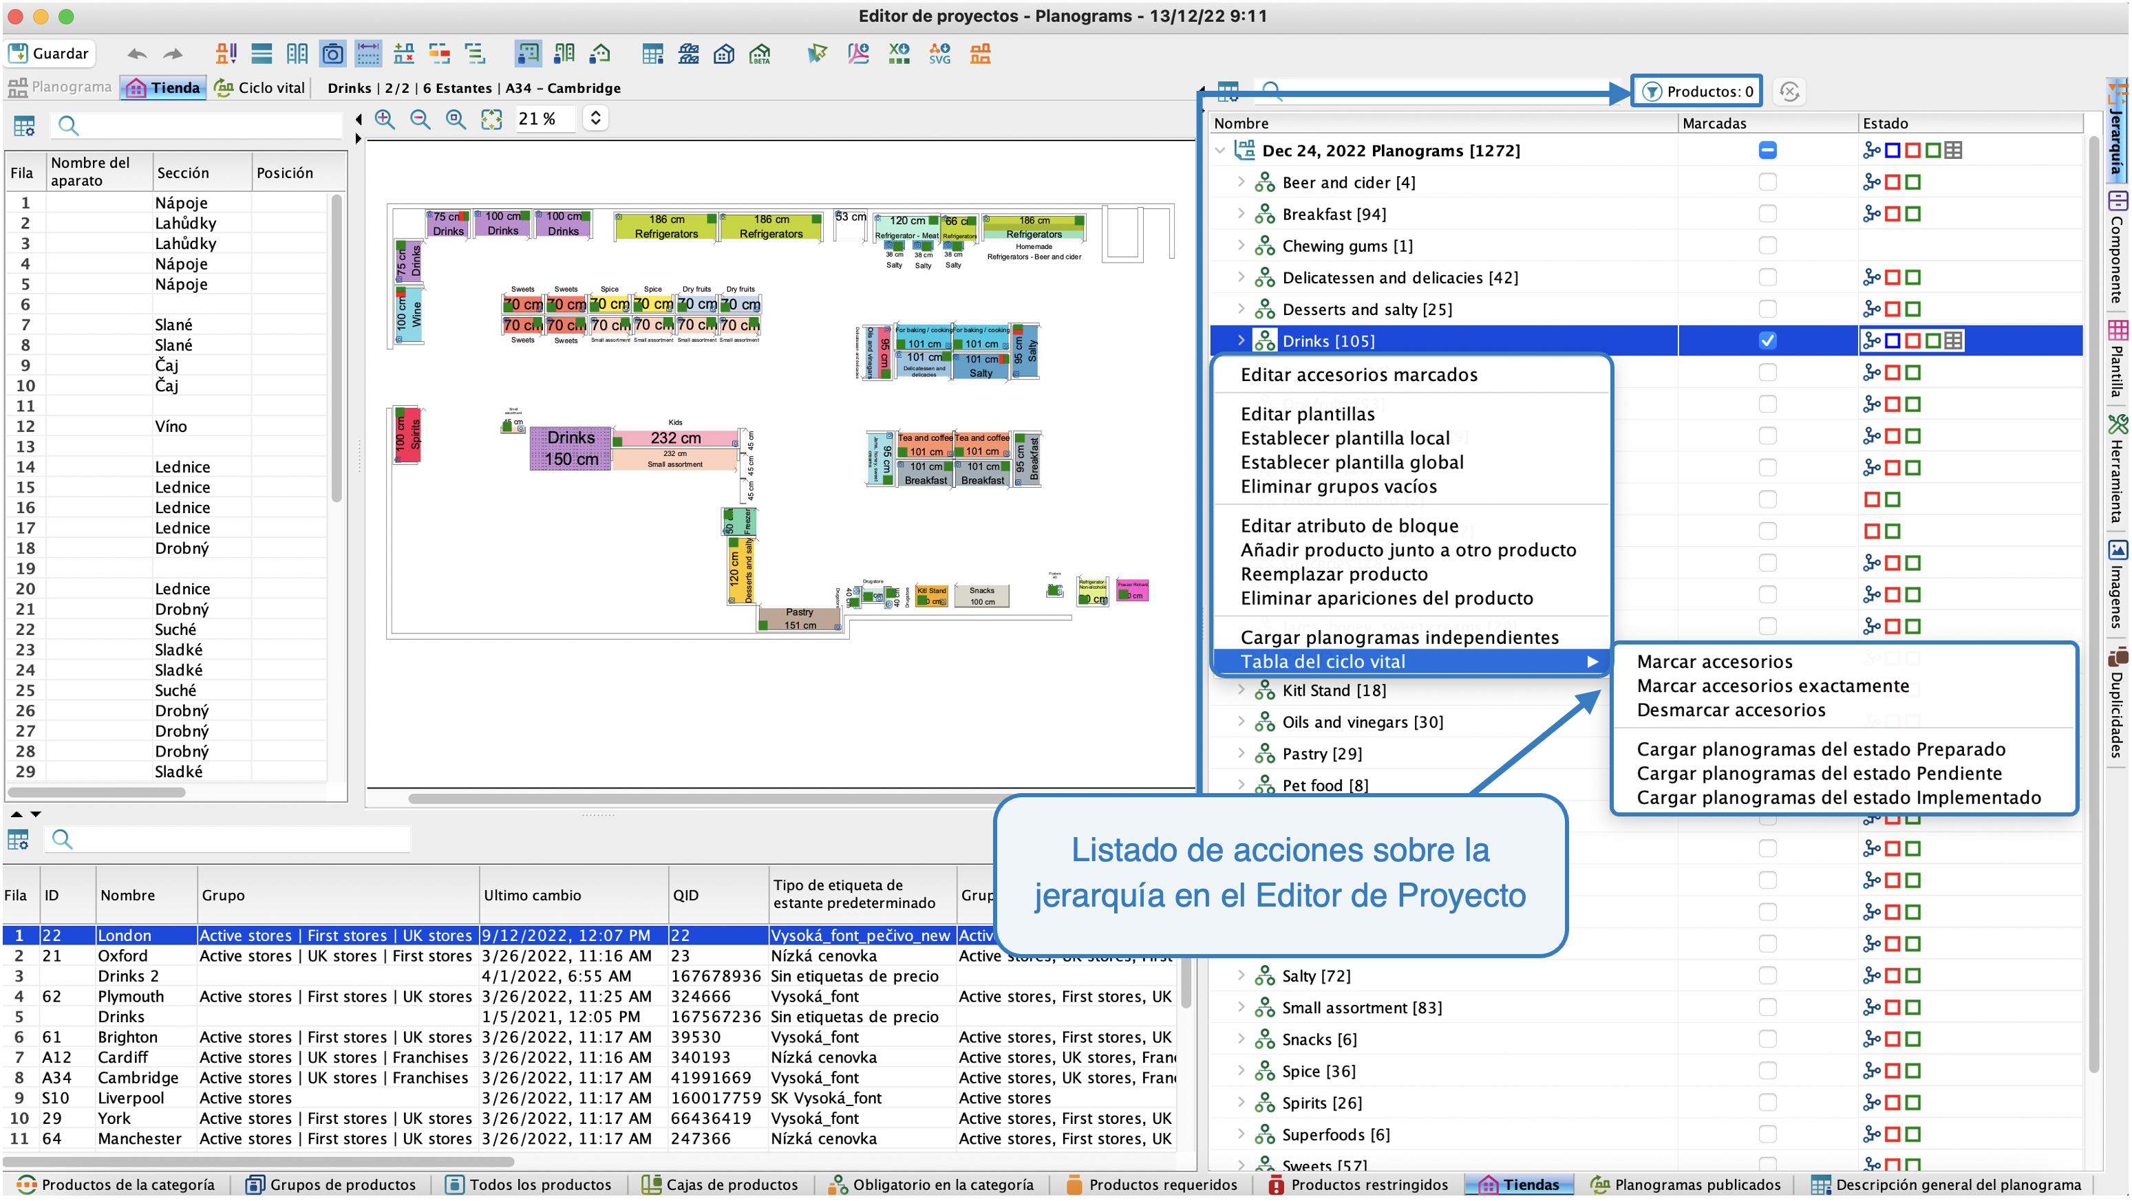
Task: Open table settings icon above the Fila list
Action: pos(24,126)
